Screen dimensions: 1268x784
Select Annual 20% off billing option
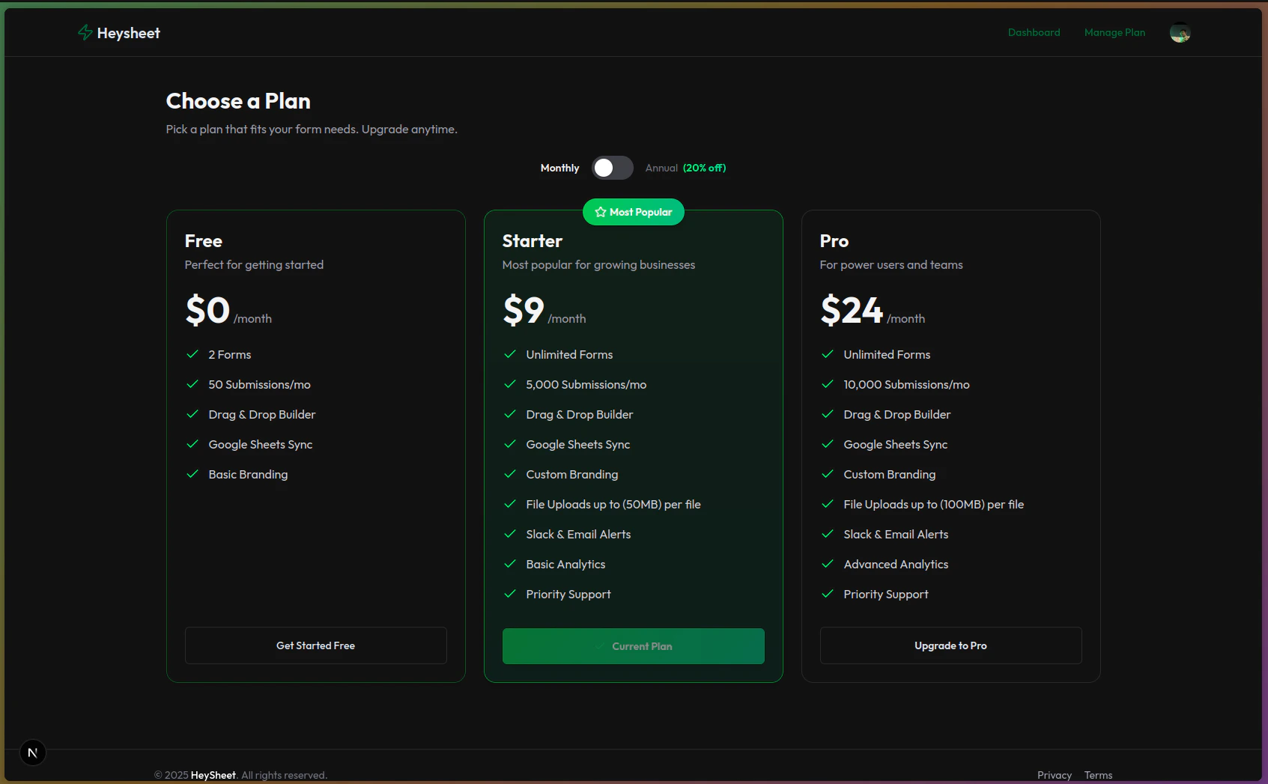(x=685, y=168)
